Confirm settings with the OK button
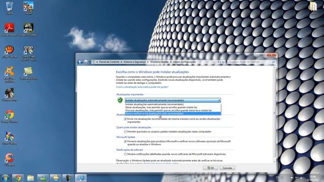 click(211, 168)
